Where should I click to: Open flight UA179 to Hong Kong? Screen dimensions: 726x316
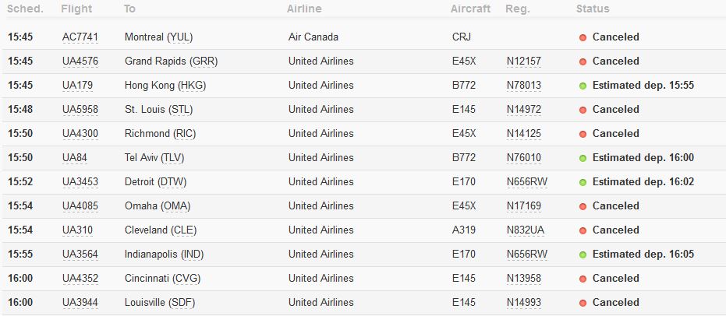click(x=76, y=86)
